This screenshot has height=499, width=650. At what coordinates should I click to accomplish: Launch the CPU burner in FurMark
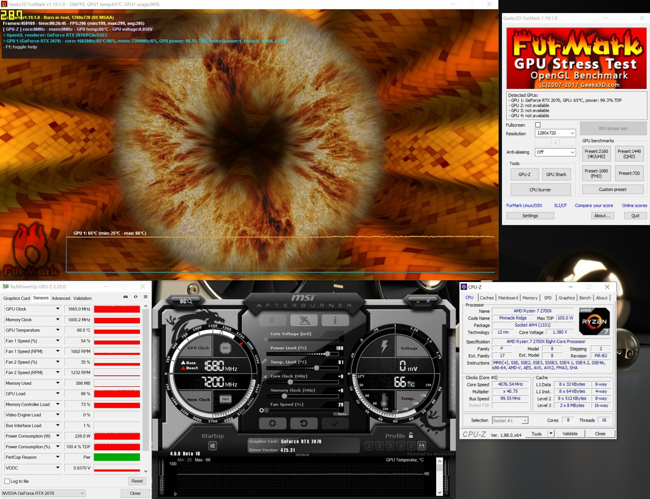click(x=540, y=190)
